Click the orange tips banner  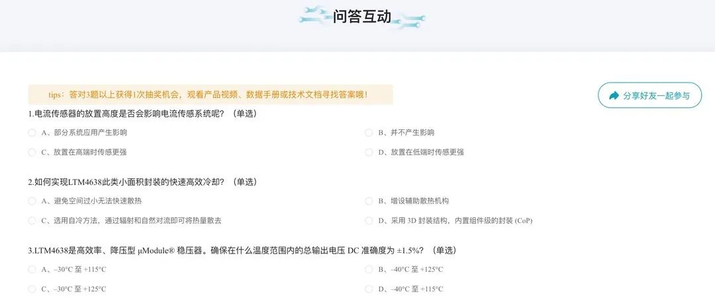pyautogui.click(x=211, y=94)
